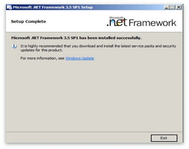Click the 'updates for this product' line
The width and height of the screenshot is (189, 149).
tap(41, 50)
